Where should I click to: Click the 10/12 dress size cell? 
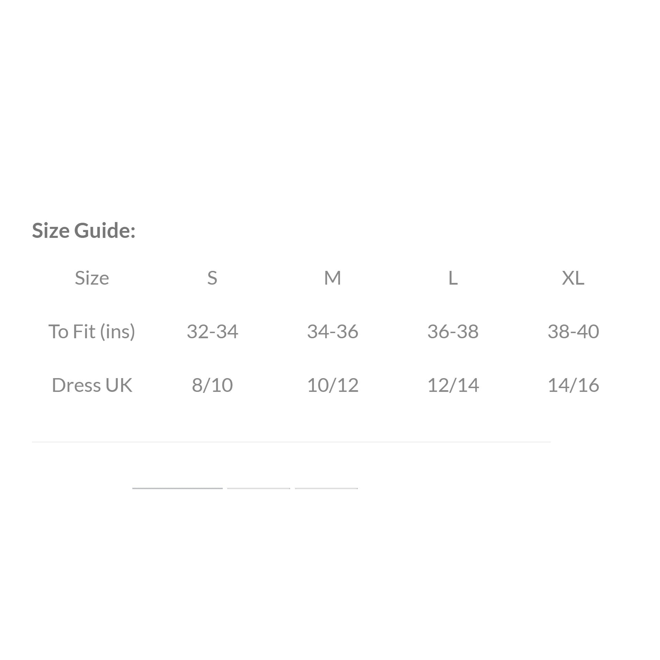coord(332,385)
